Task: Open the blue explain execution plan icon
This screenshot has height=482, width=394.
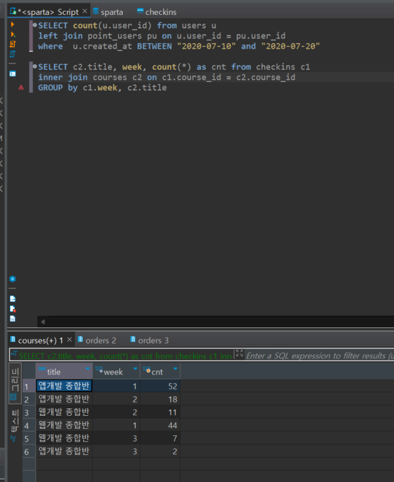Action: (x=13, y=54)
